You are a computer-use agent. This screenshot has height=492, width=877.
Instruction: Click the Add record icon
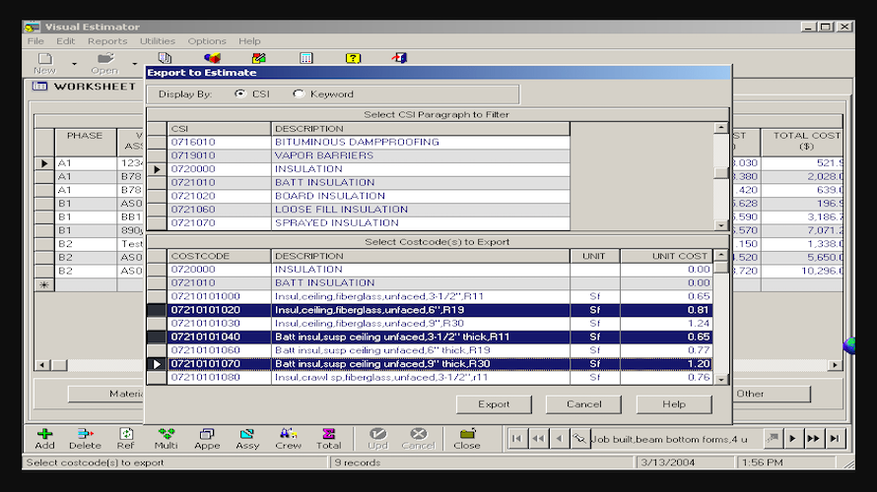pyautogui.click(x=44, y=438)
